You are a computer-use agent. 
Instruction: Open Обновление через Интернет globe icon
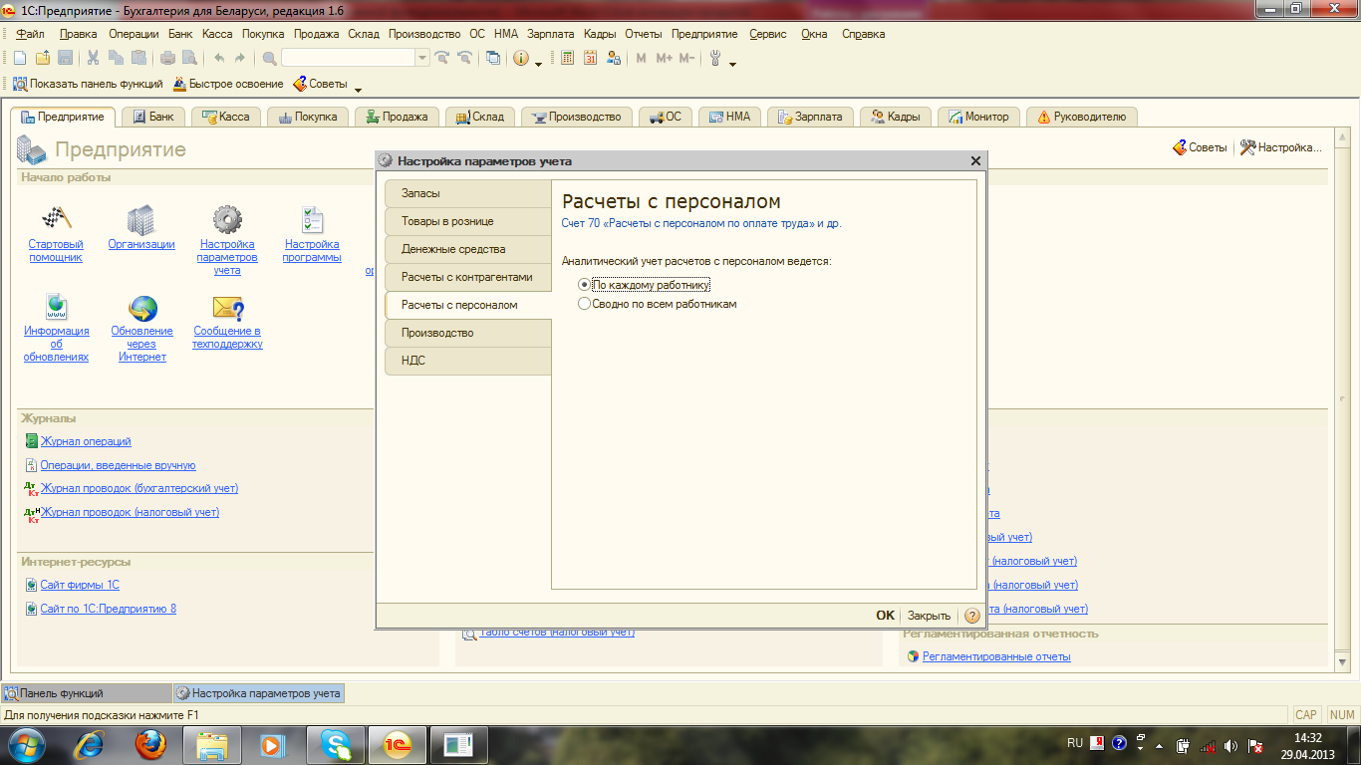(x=142, y=307)
